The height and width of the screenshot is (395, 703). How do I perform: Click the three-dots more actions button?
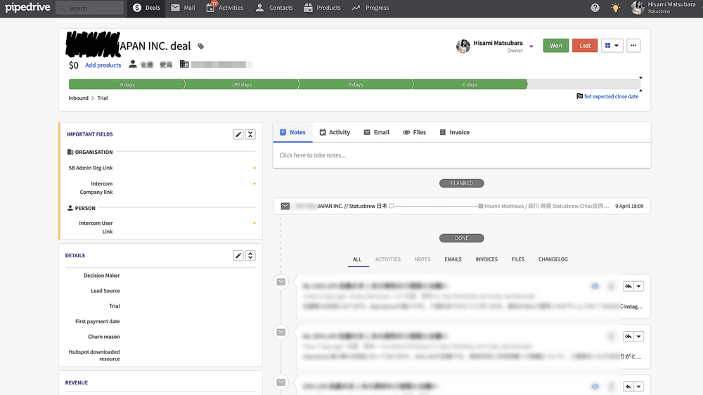point(633,46)
